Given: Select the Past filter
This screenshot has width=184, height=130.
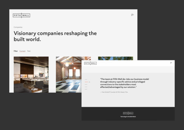Looking at the screenshot, I should click(29, 51).
